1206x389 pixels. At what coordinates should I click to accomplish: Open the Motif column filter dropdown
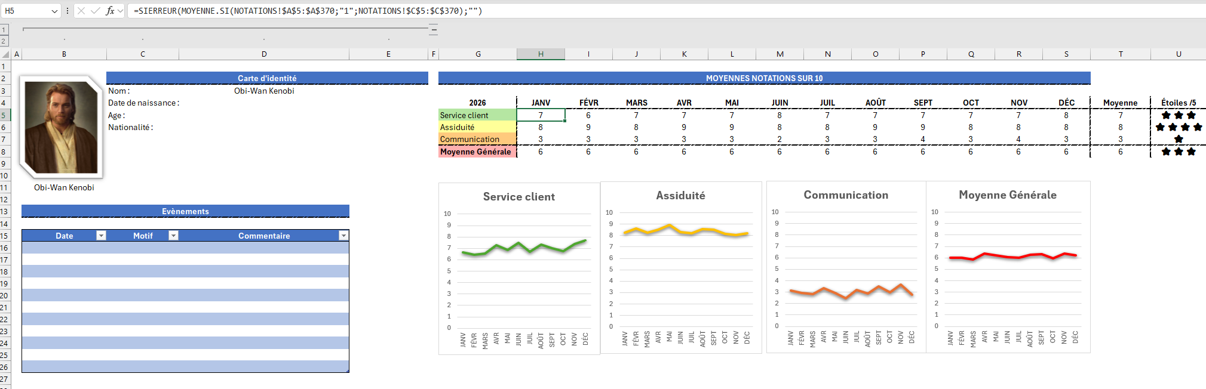click(x=173, y=236)
